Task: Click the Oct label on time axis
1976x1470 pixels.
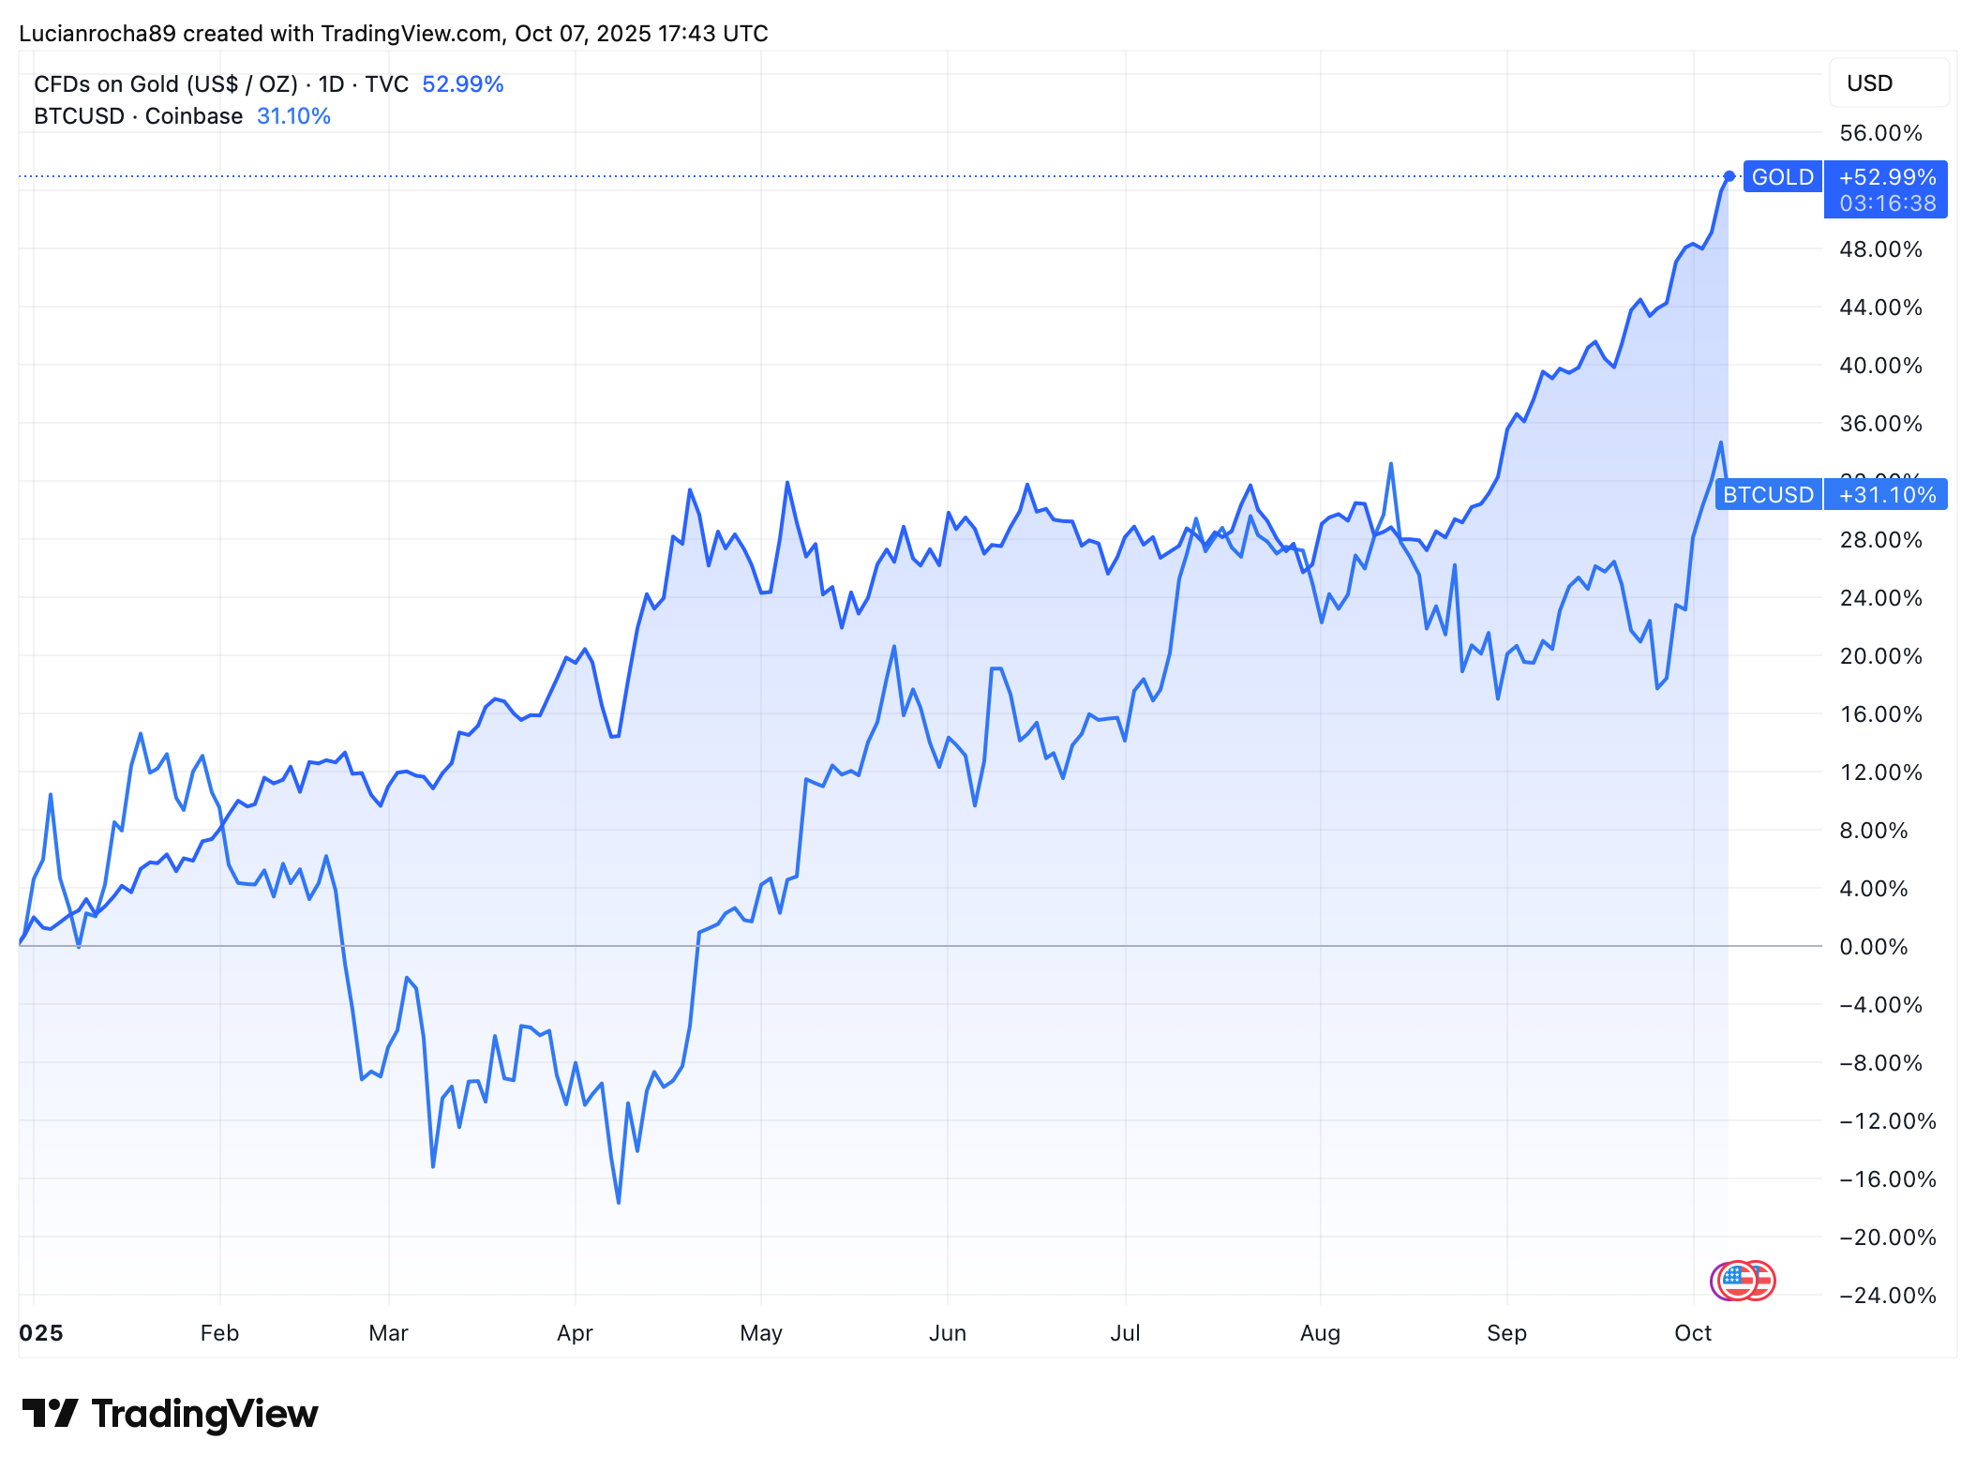Action: [1693, 1333]
